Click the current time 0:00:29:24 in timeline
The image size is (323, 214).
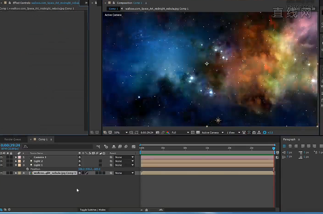[x=10, y=145]
